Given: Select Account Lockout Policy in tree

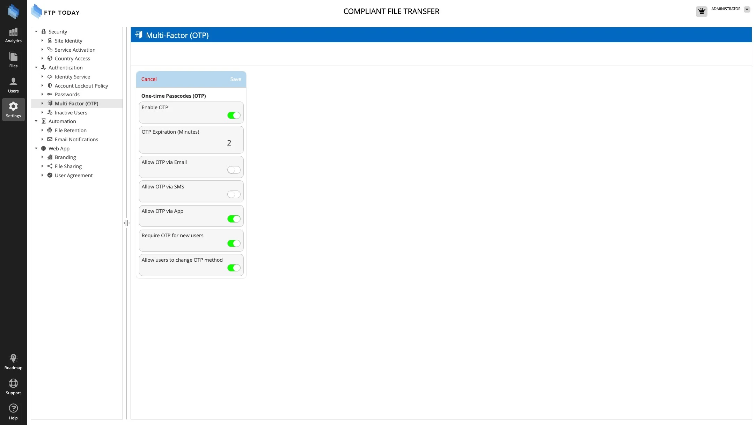Looking at the screenshot, I should click(x=81, y=86).
